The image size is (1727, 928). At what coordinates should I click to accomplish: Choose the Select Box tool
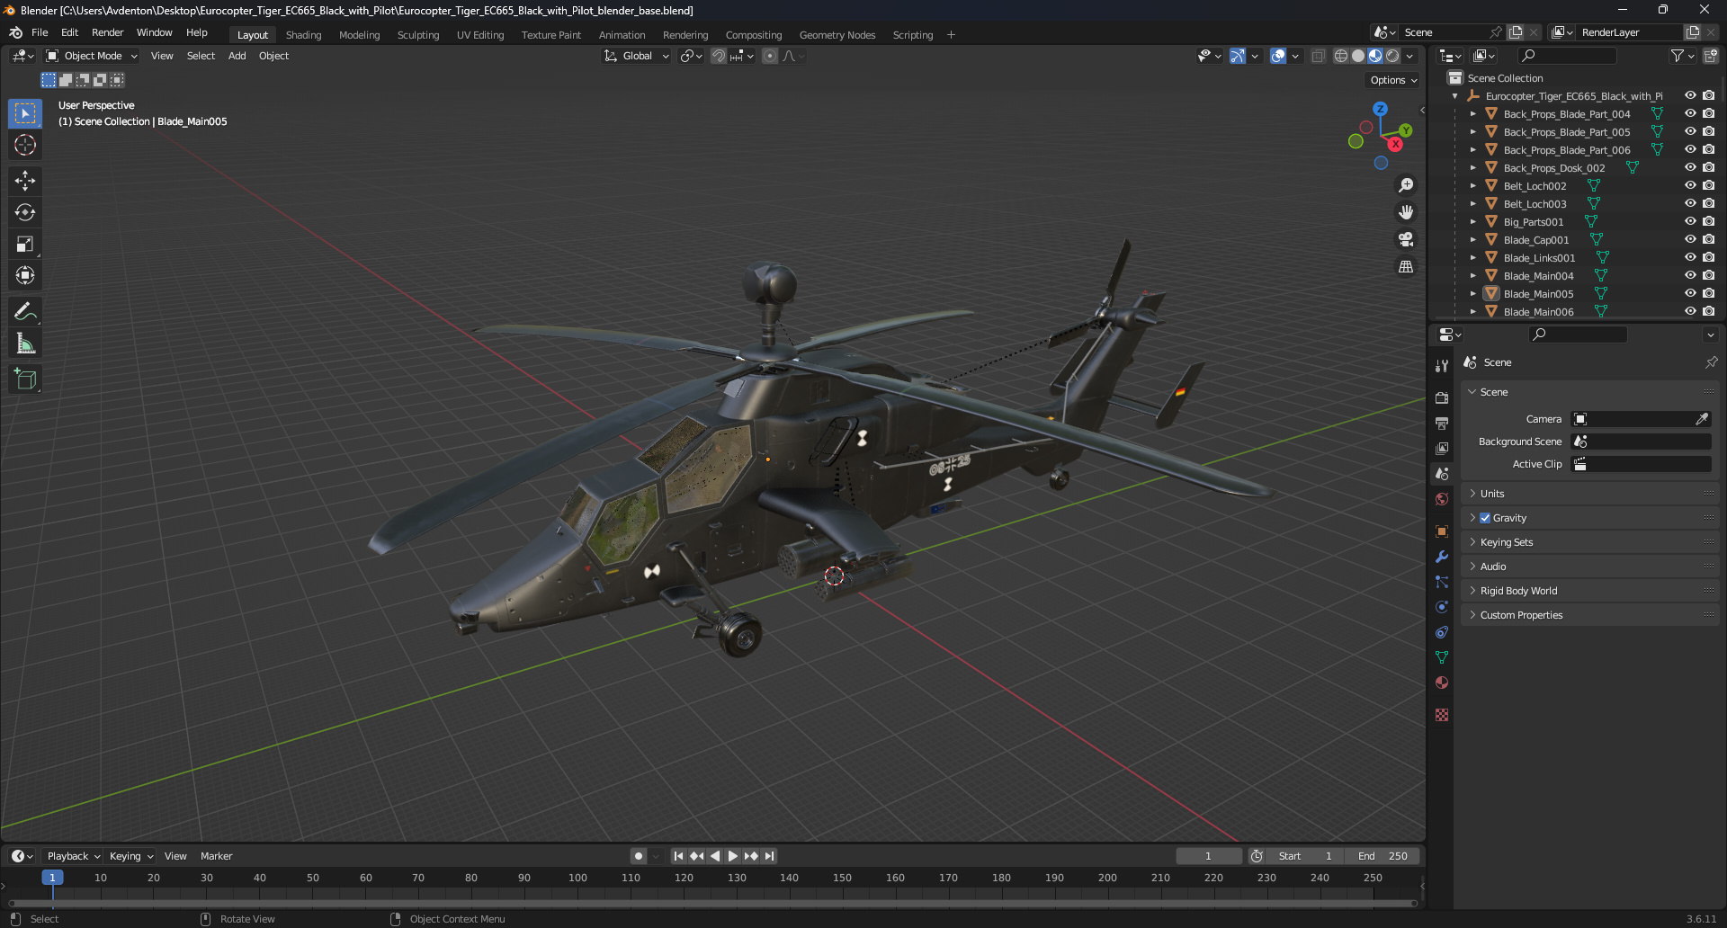25,113
